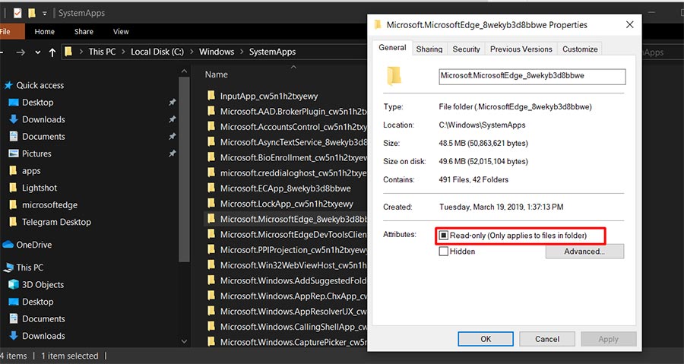Click the Up one level arrow
Viewport: 684px width, 364px height.
[x=52, y=52]
